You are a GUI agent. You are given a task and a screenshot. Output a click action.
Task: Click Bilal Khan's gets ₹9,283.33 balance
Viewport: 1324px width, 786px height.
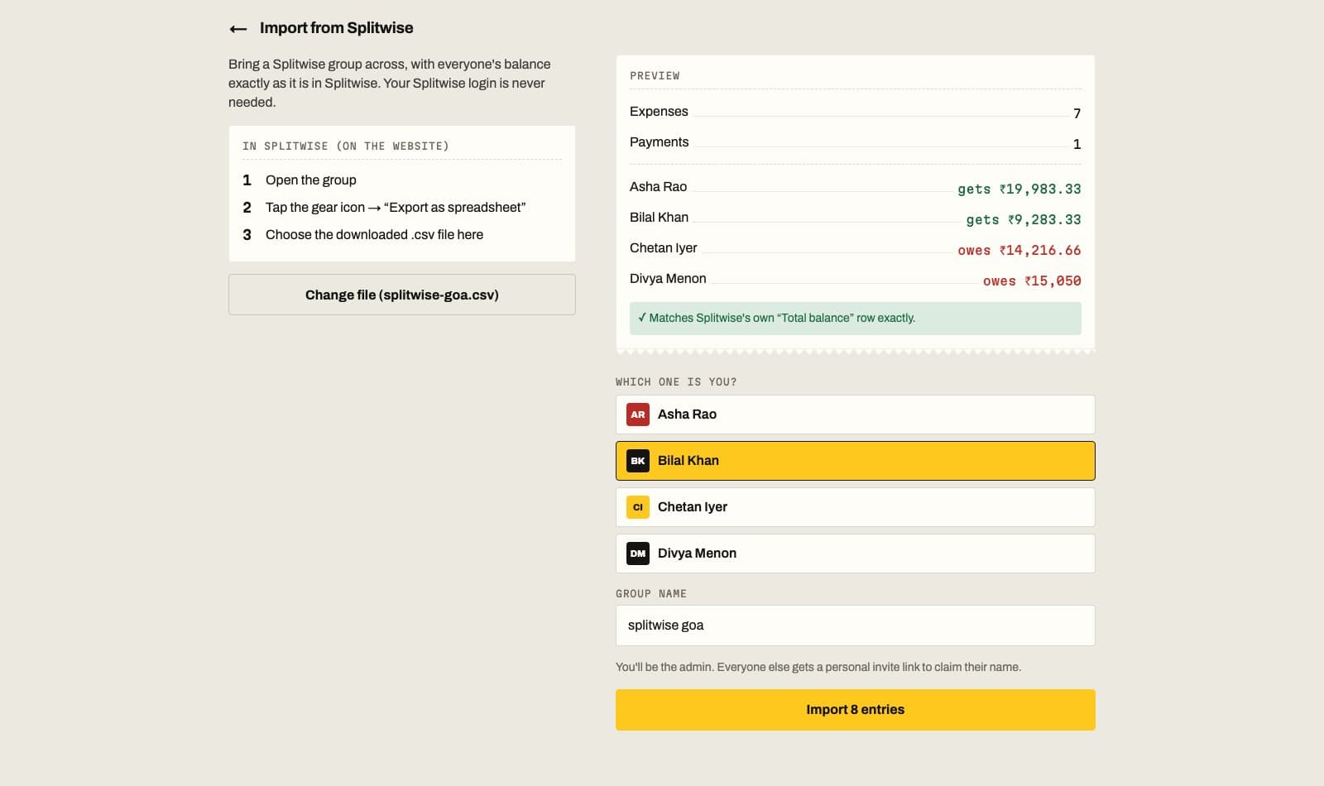click(1024, 219)
